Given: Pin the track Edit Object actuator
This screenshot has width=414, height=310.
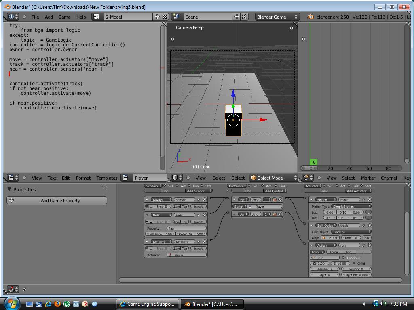Looking at the screenshot, I should tap(363, 225).
